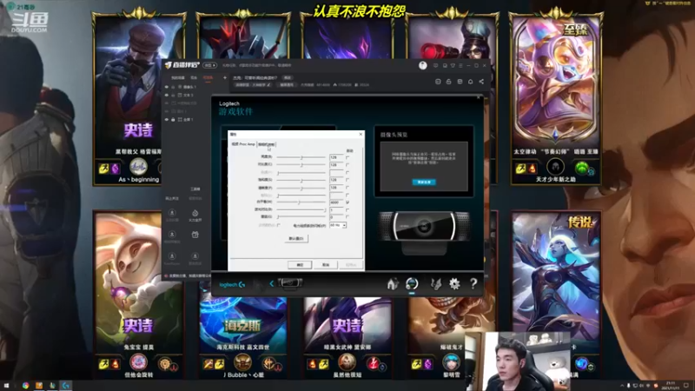This screenshot has width=695, height=391.
Task: Toggle visibility of 文本 source
Action: (167, 96)
